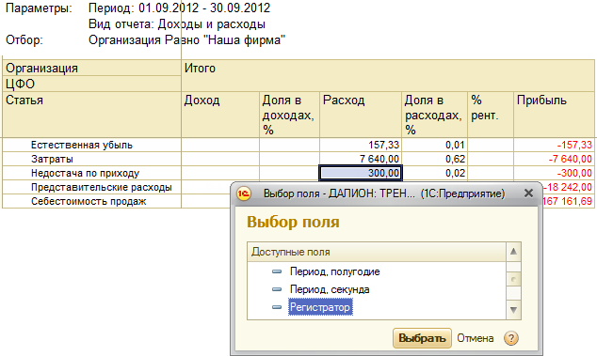Screen dimensions: 597x356
Task: Select the 7 640,00 expense cell
Action: 361,159
